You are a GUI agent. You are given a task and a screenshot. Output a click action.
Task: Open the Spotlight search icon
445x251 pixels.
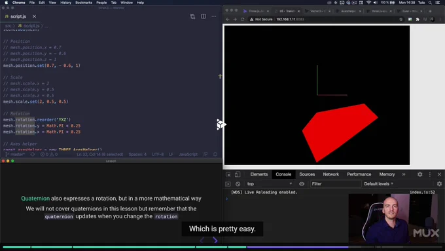pos(430,3)
